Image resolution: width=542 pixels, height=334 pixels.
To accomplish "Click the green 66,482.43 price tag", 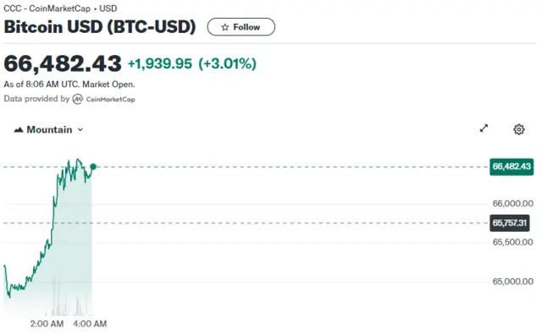I will tap(512, 167).
